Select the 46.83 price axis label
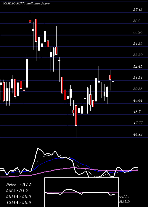The width and height of the screenshot is (148, 207). click(x=138, y=134)
